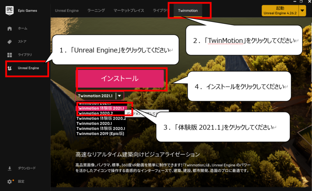Switch to the Unreal Engine top tab
Viewport: 312px width, 191px height.
click(67, 11)
